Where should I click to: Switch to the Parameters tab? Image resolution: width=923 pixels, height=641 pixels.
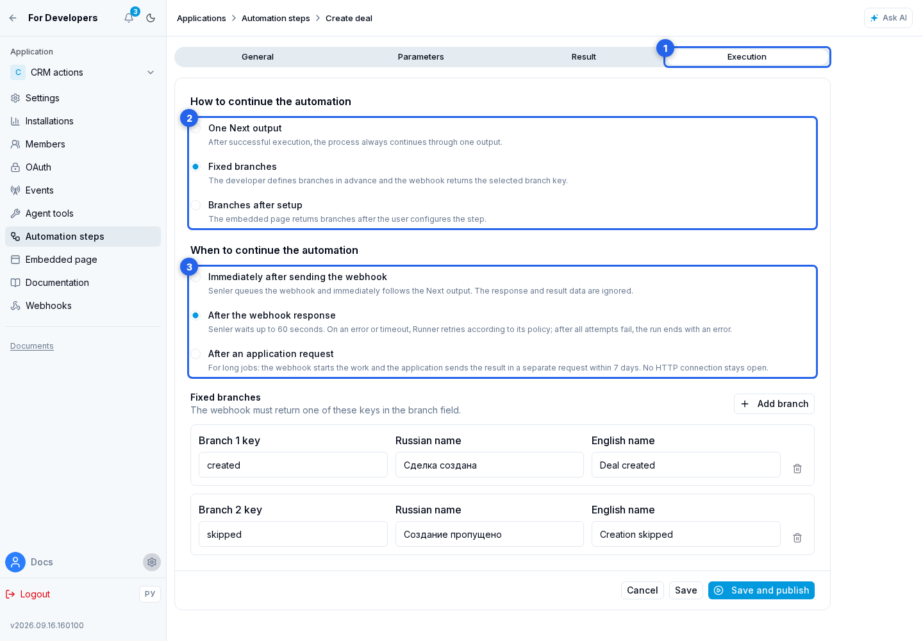point(420,57)
